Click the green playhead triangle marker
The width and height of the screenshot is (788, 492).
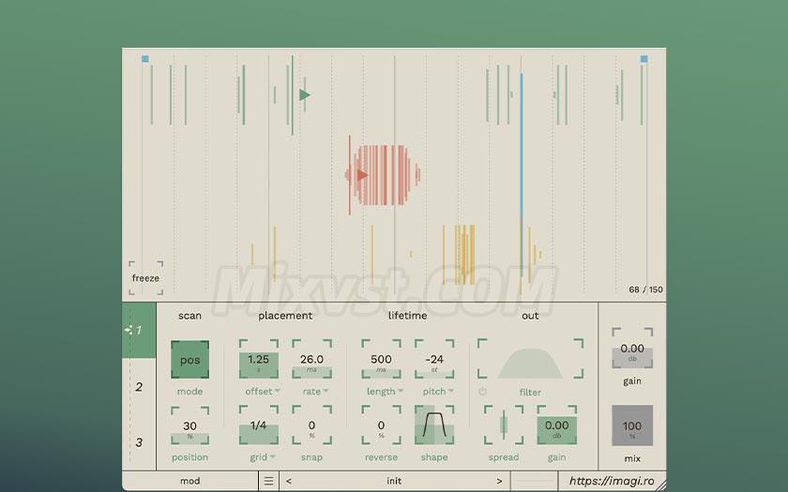(304, 95)
